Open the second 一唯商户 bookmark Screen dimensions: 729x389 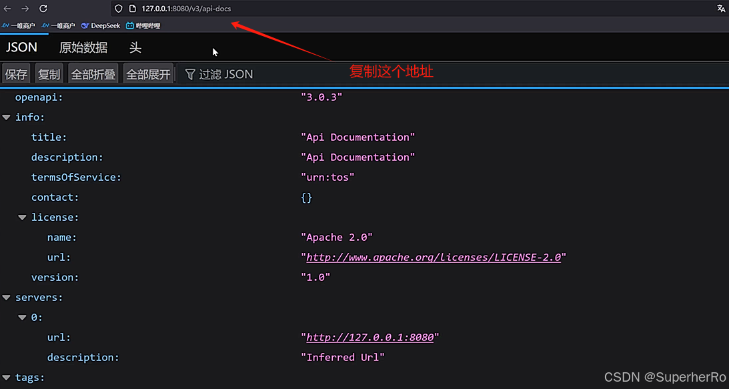click(x=59, y=25)
